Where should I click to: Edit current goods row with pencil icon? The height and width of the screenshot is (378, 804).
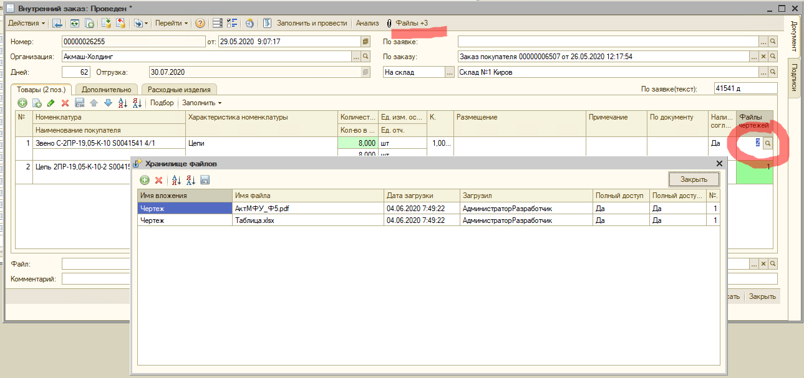pos(51,103)
